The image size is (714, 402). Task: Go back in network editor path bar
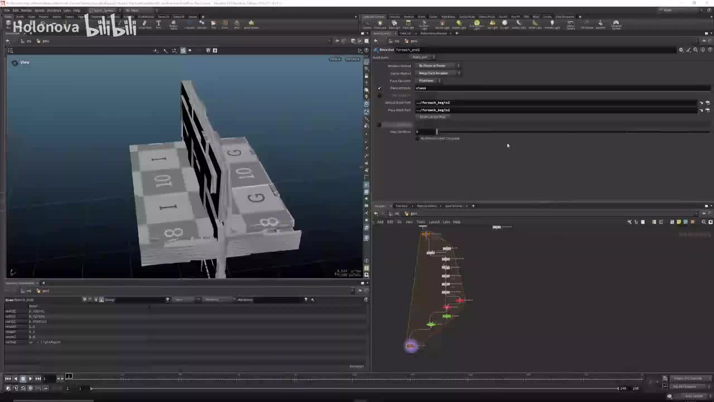[x=376, y=213]
